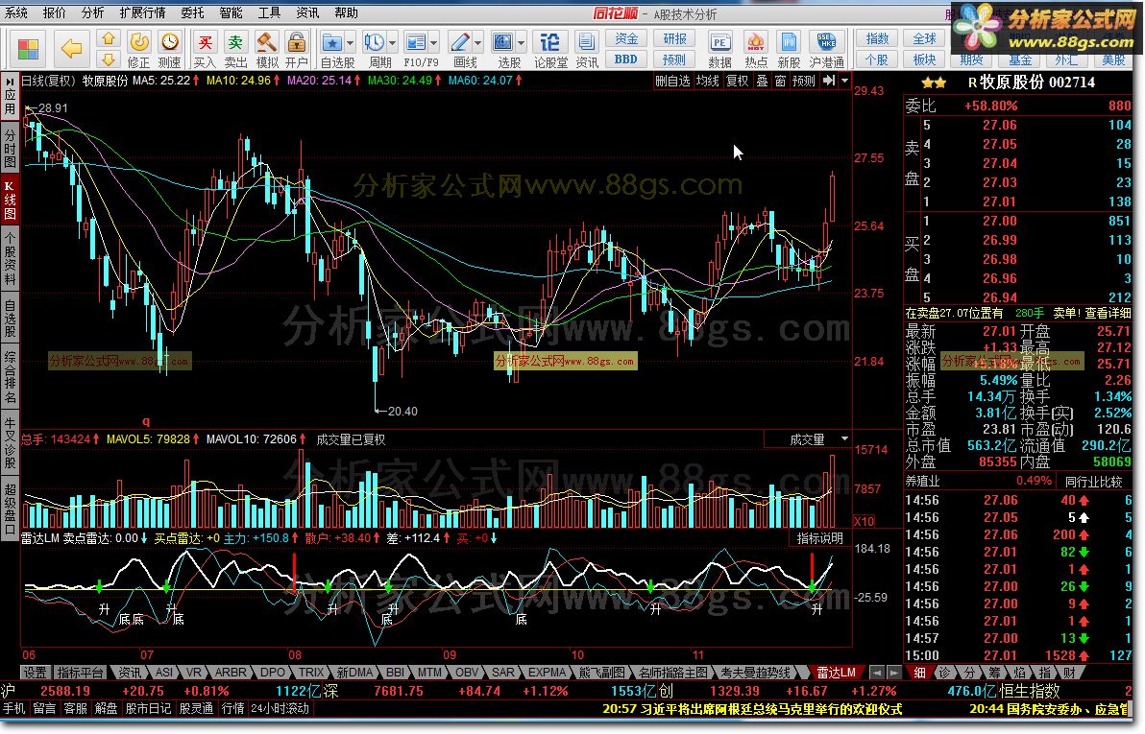Open the 股市日记 bottom bar item
The image size is (1145, 734).
click(x=148, y=708)
